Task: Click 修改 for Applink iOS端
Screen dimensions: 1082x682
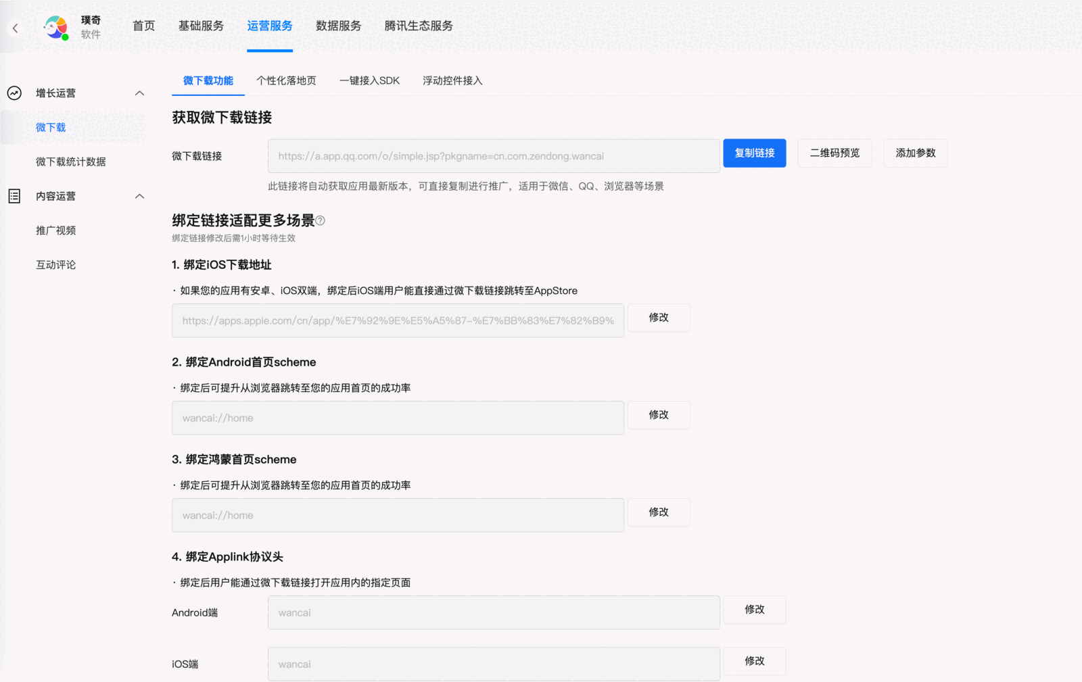Action: point(755,661)
